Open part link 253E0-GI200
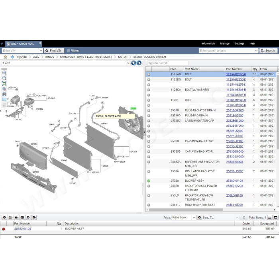The height and width of the screenshot is (279, 279). point(234,186)
